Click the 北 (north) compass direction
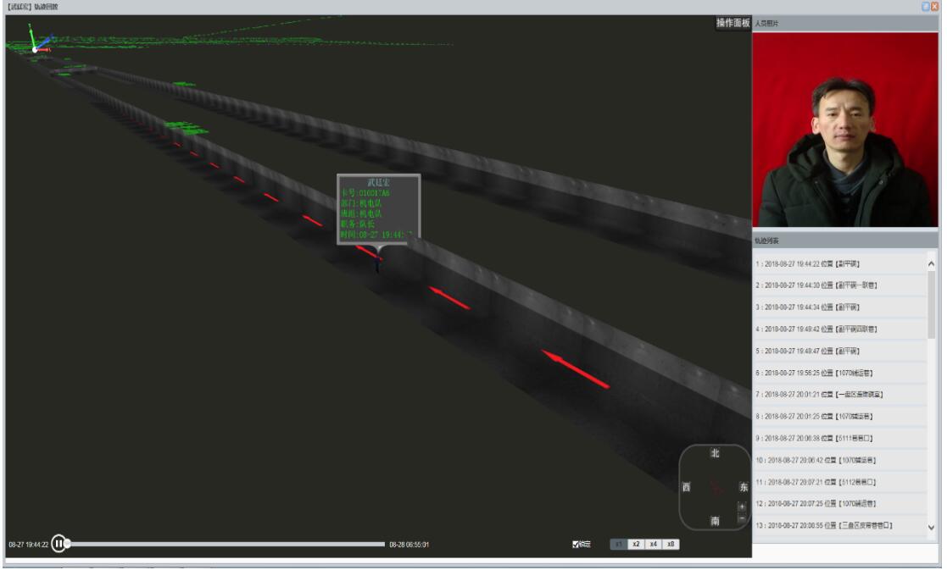Image resolution: width=947 pixels, height=570 pixels. [x=715, y=454]
